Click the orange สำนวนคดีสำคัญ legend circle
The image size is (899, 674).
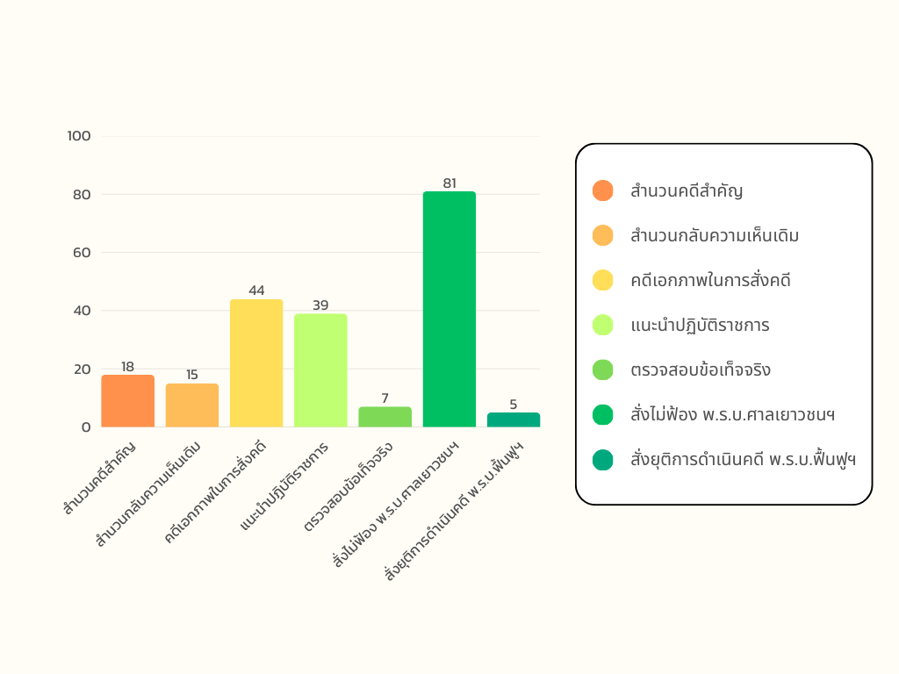pos(602,190)
